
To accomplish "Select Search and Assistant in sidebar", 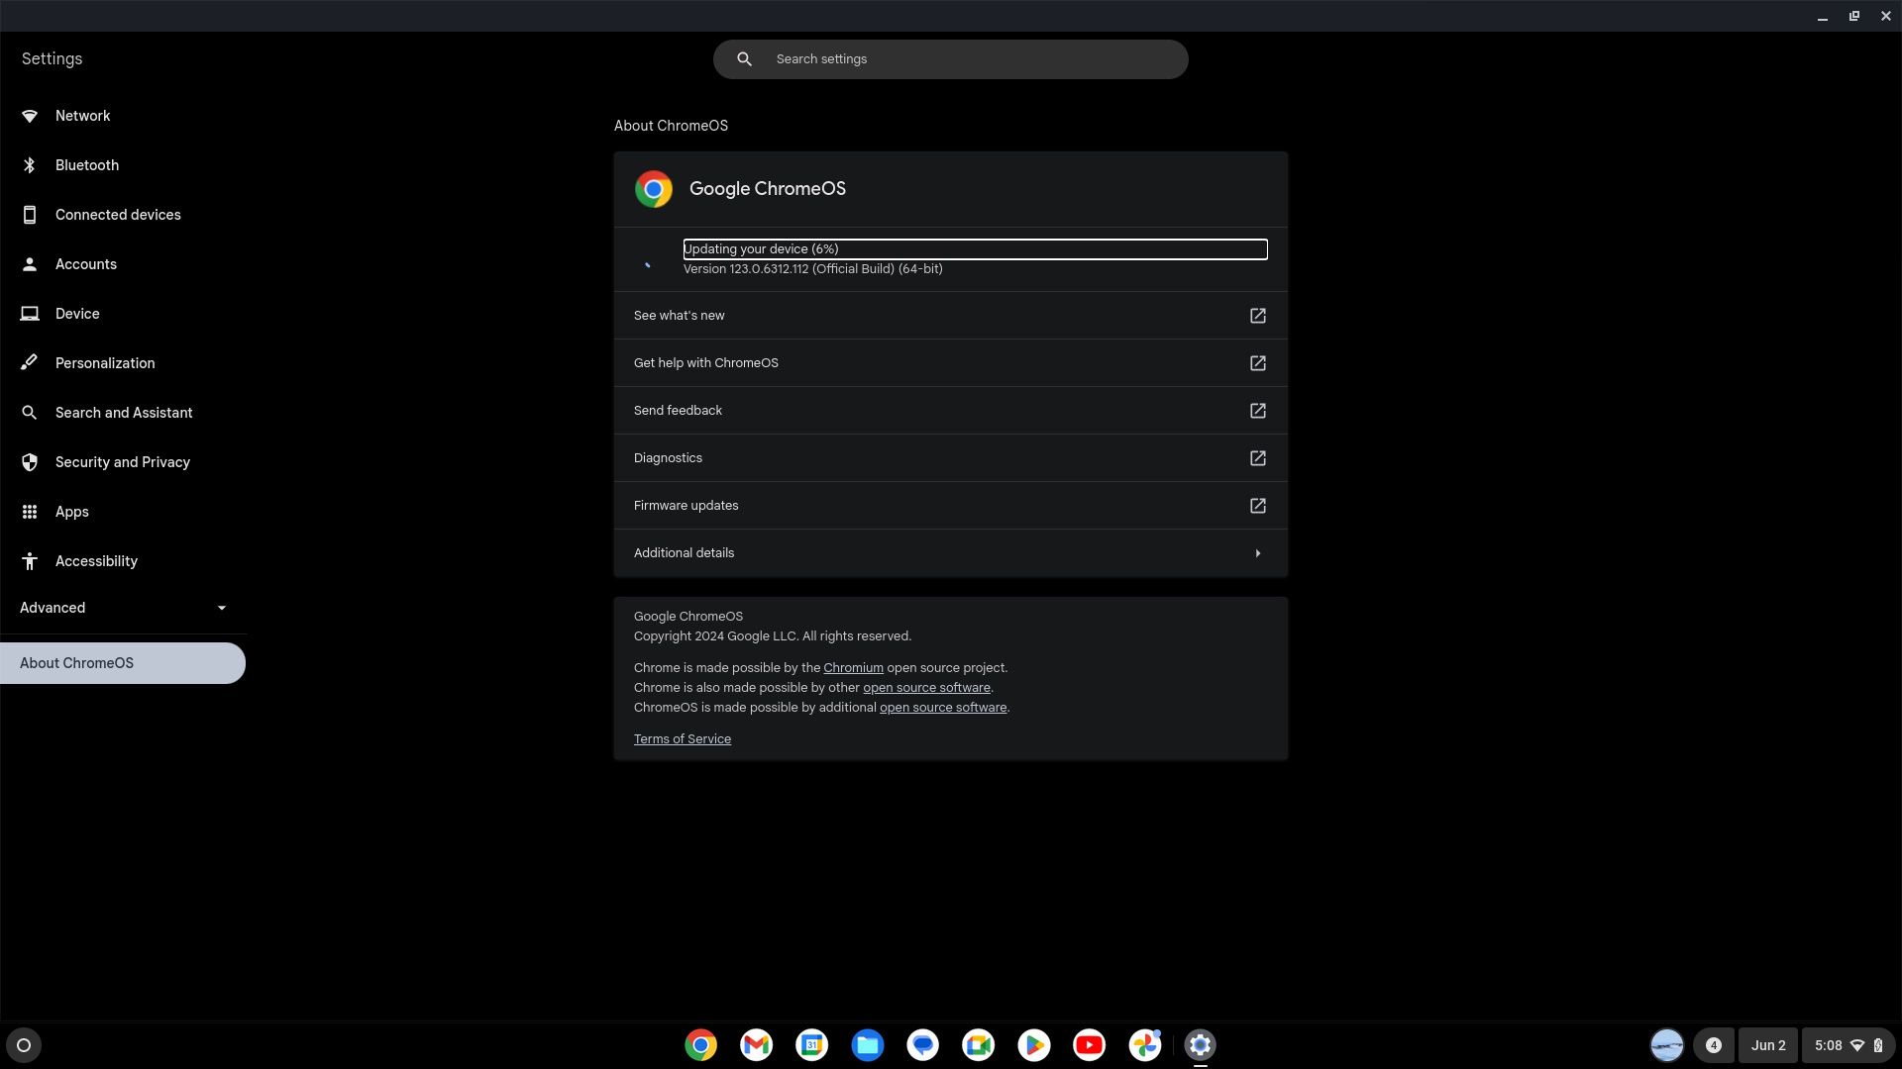I will click(x=123, y=413).
